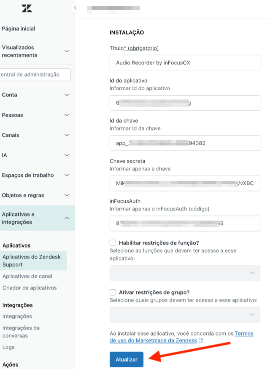This screenshot has height=369, width=270.
Task: Expand the Canais section
Action: (67, 135)
